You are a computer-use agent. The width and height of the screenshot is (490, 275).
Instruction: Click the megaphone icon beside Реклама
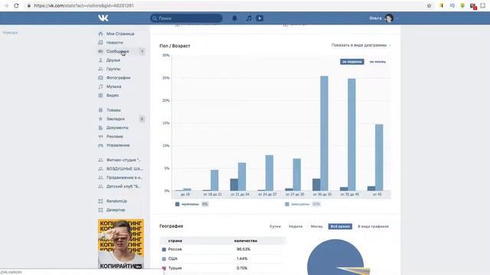(100, 137)
